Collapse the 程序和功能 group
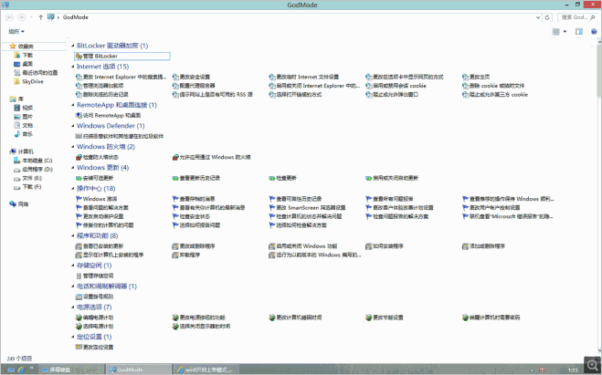Image resolution: width=602 pixels, height=375 pixels. click(x=73, y=235)
